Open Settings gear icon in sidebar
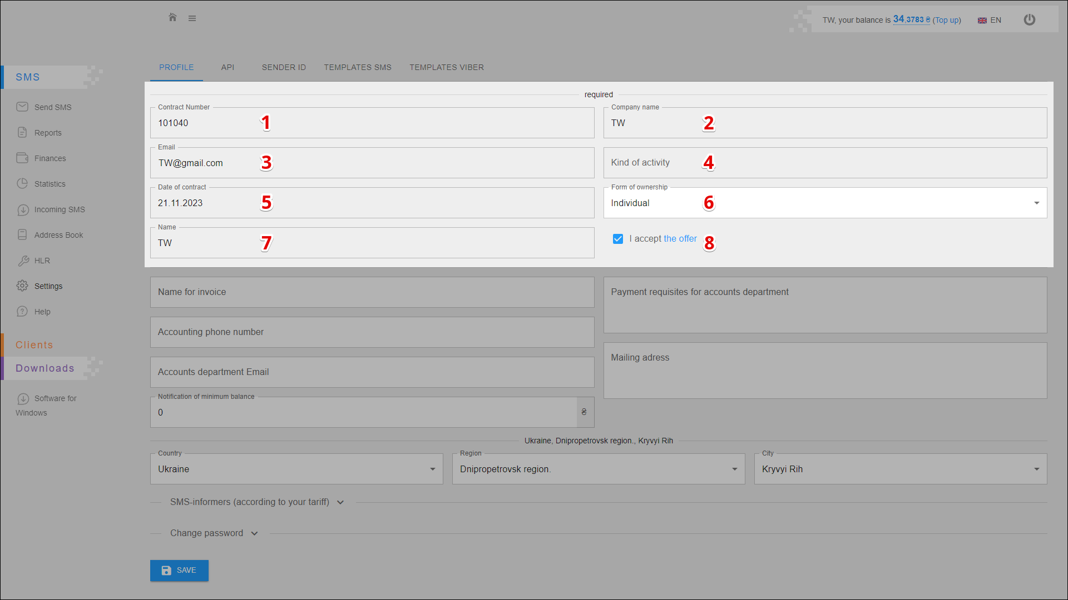1068x600 pixels. click(x=22, y=286)
